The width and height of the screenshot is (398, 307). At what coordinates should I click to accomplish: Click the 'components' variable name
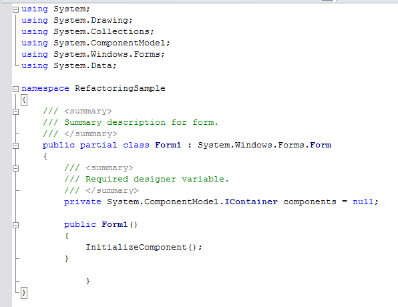[x=310, y=202]
